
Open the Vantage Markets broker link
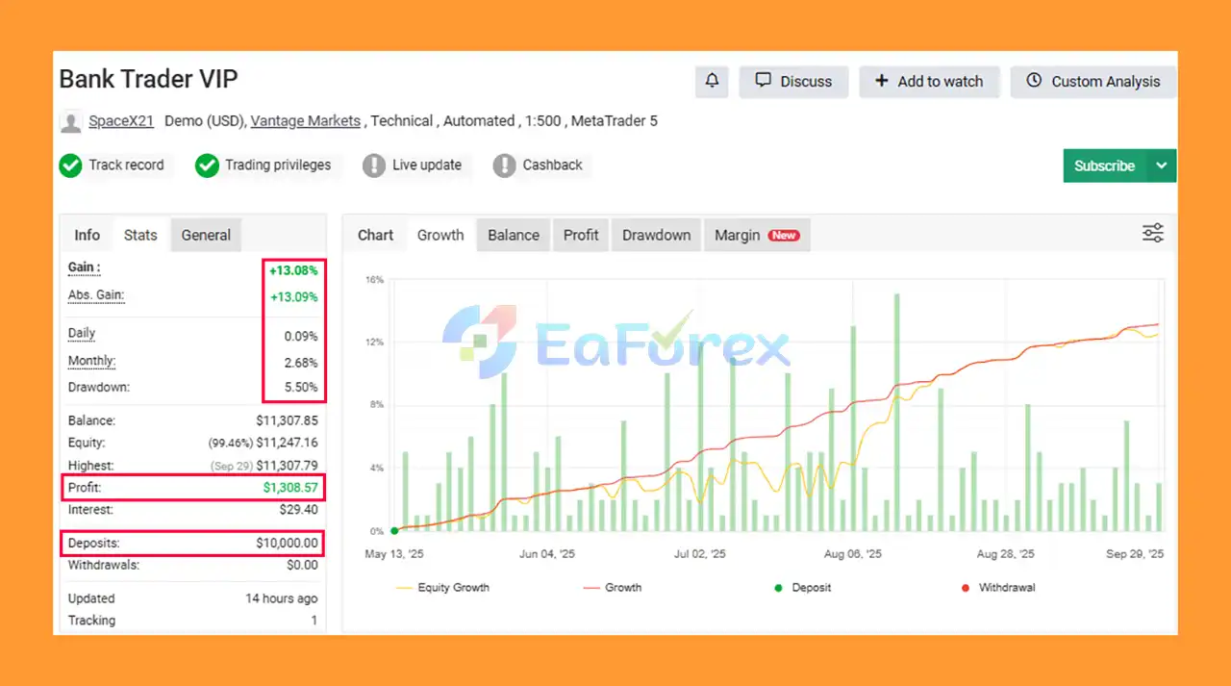305,121
